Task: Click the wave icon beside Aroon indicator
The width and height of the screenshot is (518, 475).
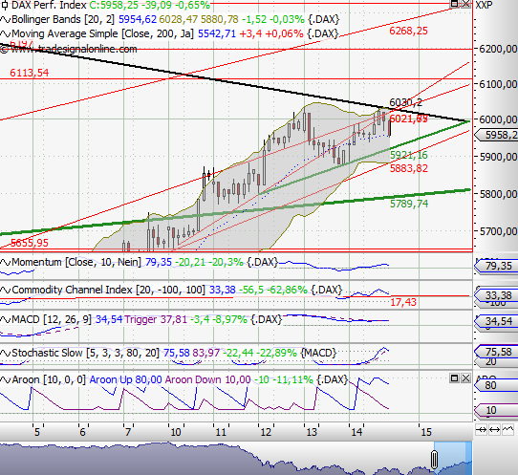Action: (x=6, y=379)
